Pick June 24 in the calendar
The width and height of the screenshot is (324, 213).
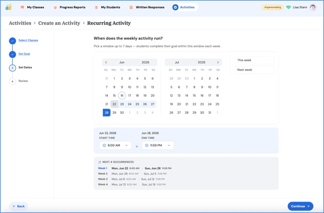tap(130, 104)
